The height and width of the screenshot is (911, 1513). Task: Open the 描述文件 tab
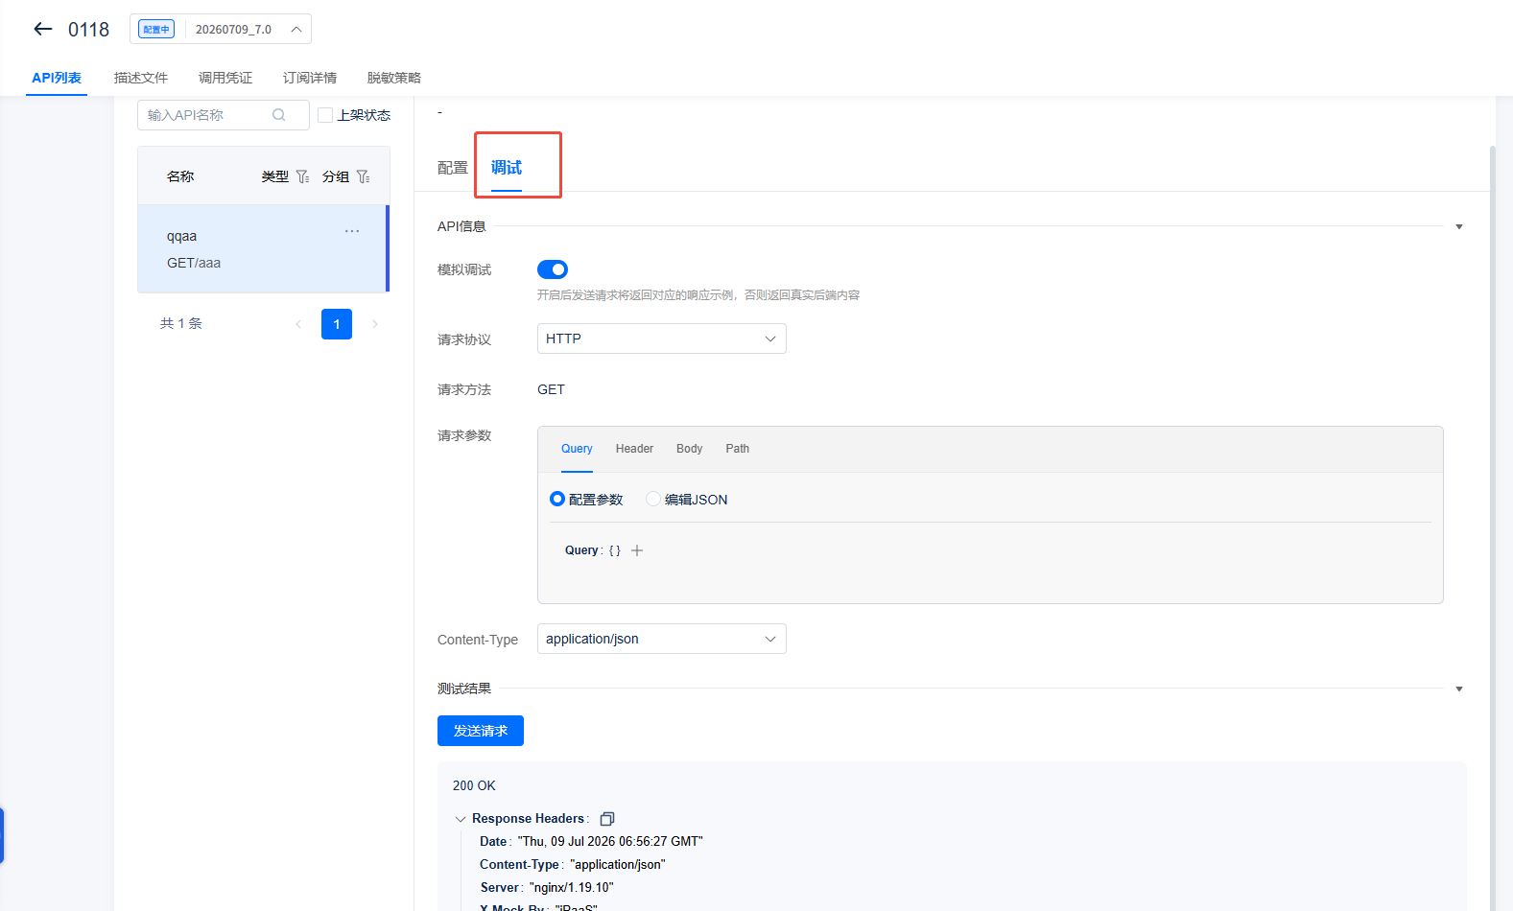point(141,78)
